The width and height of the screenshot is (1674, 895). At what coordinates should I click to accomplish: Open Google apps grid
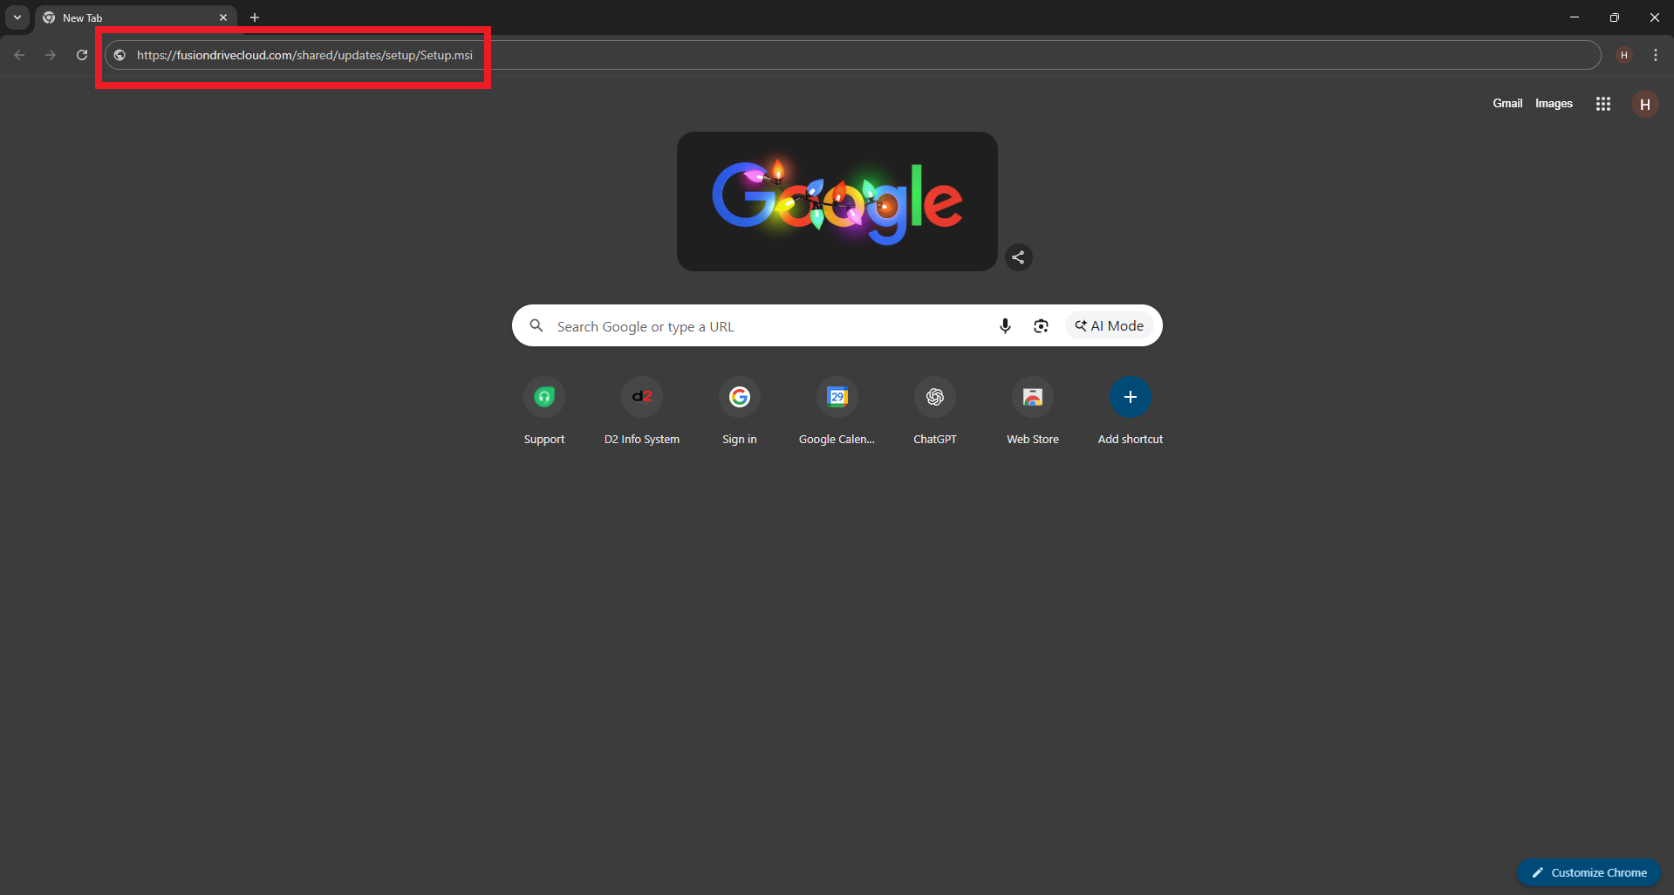pyautogui.click(x=1603, y=104)
